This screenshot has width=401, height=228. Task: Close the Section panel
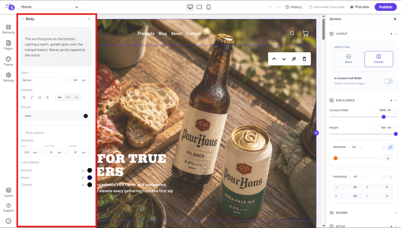click(x=395, y=19)
